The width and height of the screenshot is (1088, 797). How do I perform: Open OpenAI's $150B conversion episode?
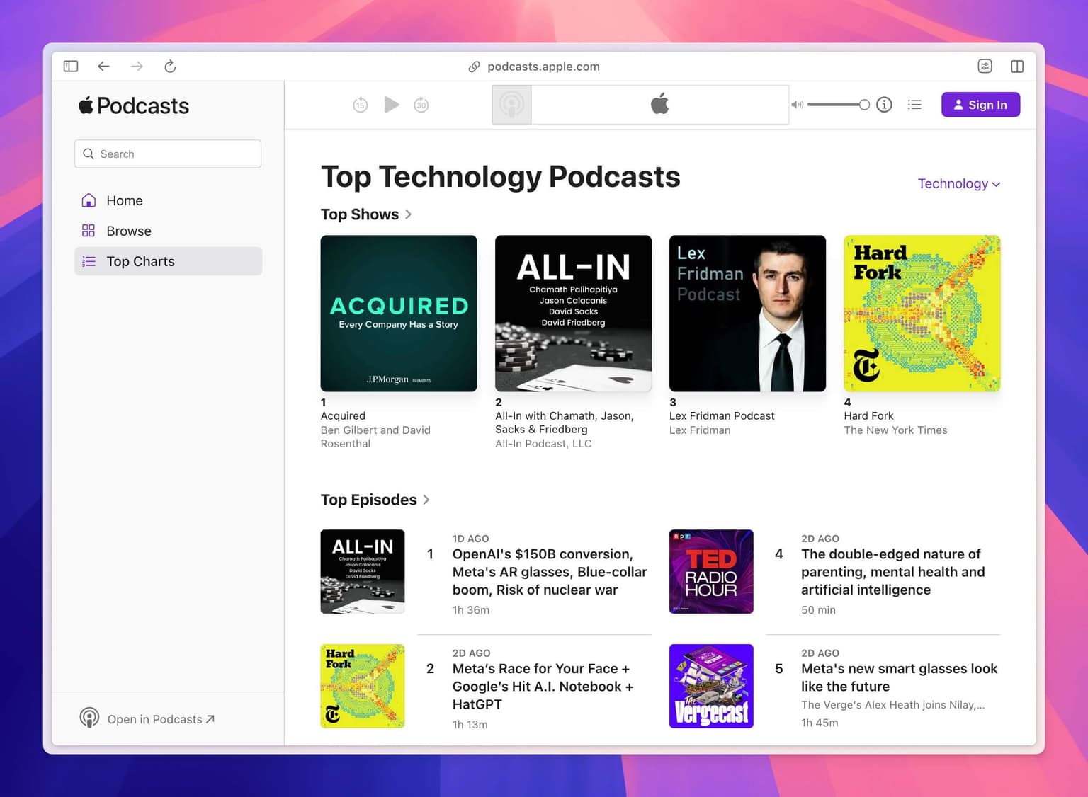pyautogui.click(x=550, y=572)
